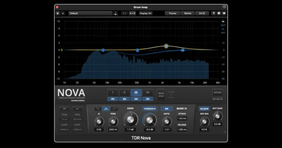This screenshot has width=282, height=148.
Task: Enable the HP high-pass filter
Action: click(x=65, y=109)
